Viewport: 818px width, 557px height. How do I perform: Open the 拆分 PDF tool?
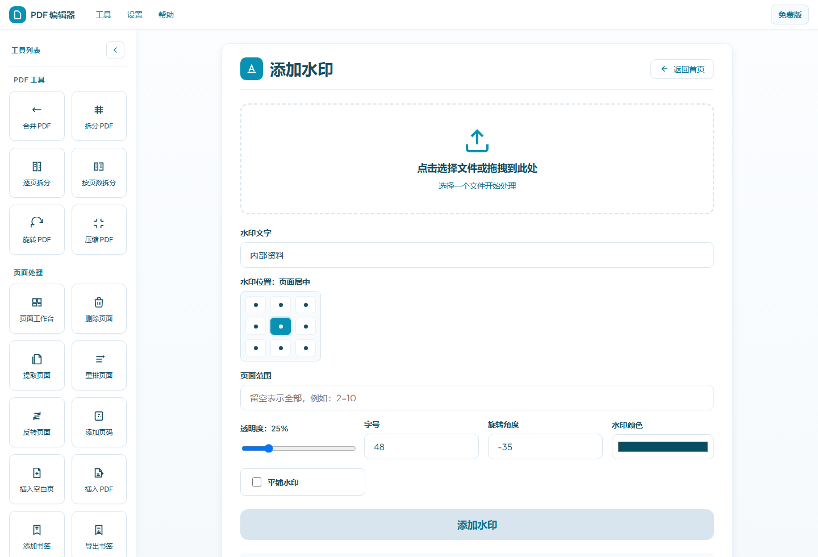(x=99, y=116)
